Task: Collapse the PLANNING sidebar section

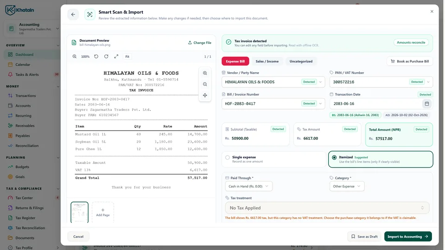Action: [58, 157]
